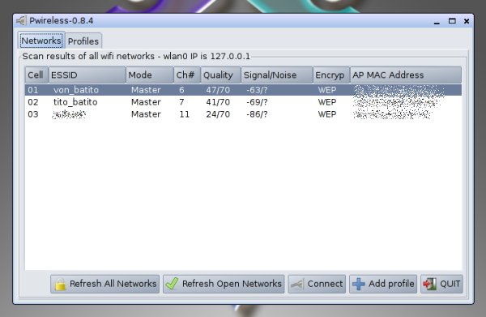The image size is (486, 317).
Task: Minimize the Pwireless window
Action: point(437,21)
